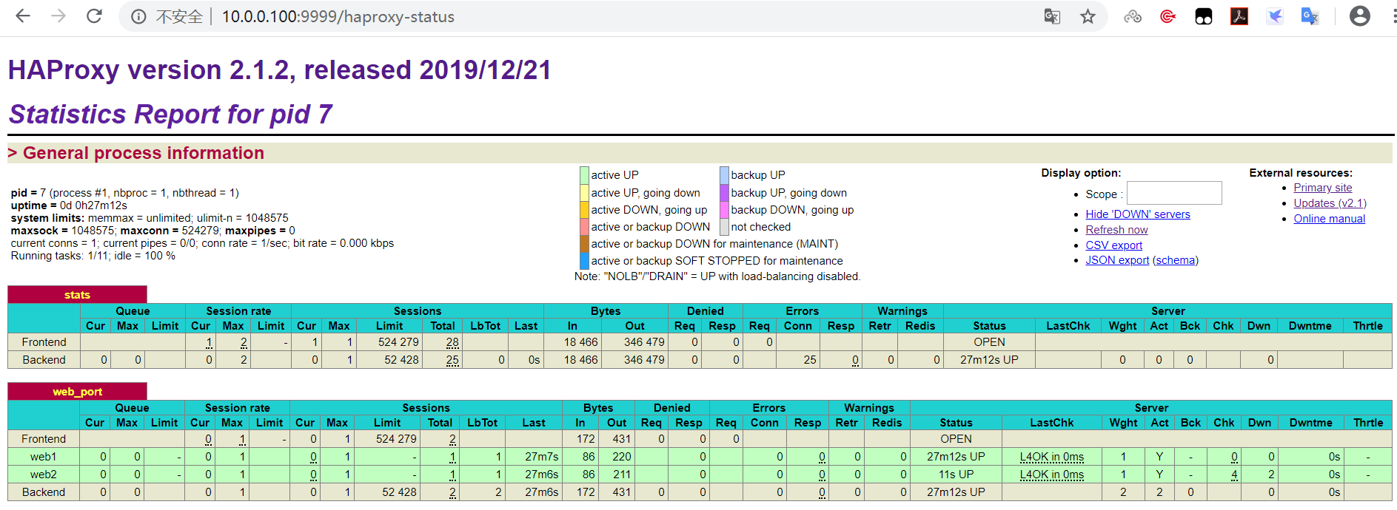Select the address bar URL
The width and height of the screenshot is (1397, 510).
[x=338, y=17]
